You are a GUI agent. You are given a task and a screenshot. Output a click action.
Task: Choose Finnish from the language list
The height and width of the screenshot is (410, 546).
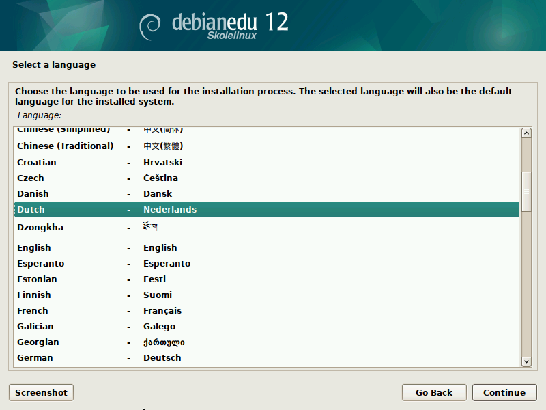click(x=267, y=295)
